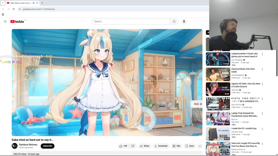Image resolution: width=278 pixels, height=156 pixels.
Task: Open a new browser tab
Action: [x=42, y=3]
